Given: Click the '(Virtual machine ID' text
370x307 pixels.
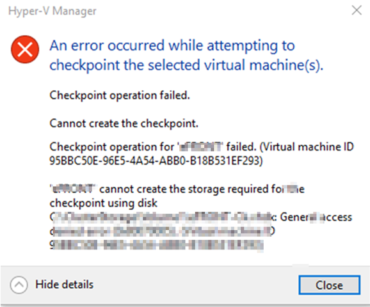Looking at the screenshot, I should tap(307, 146).
